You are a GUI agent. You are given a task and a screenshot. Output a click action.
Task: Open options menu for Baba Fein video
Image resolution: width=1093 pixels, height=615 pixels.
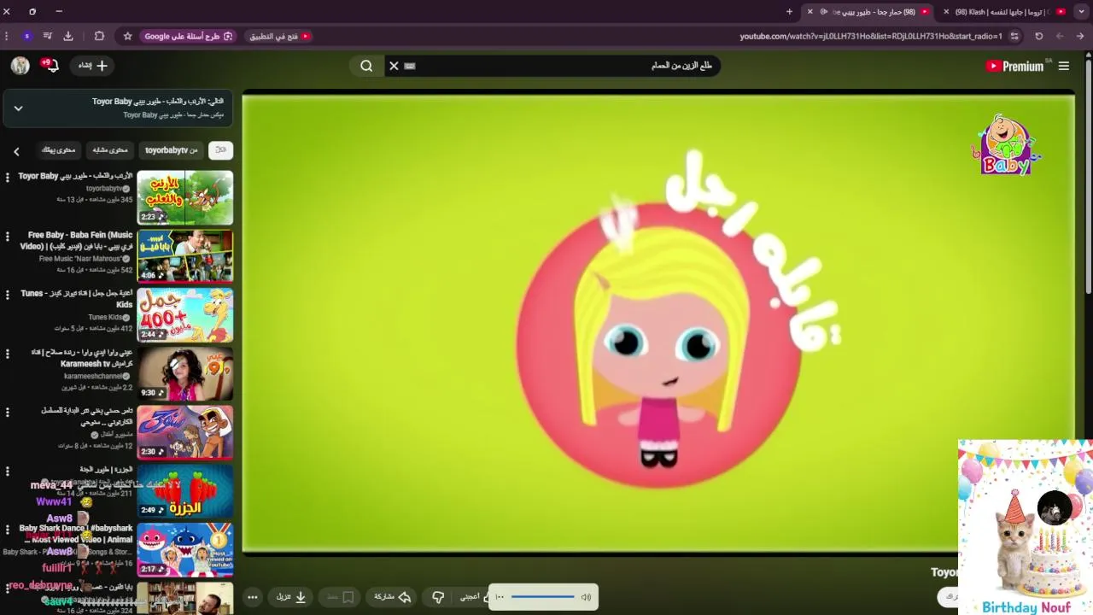pyautogui.click(x=8, y=237)
